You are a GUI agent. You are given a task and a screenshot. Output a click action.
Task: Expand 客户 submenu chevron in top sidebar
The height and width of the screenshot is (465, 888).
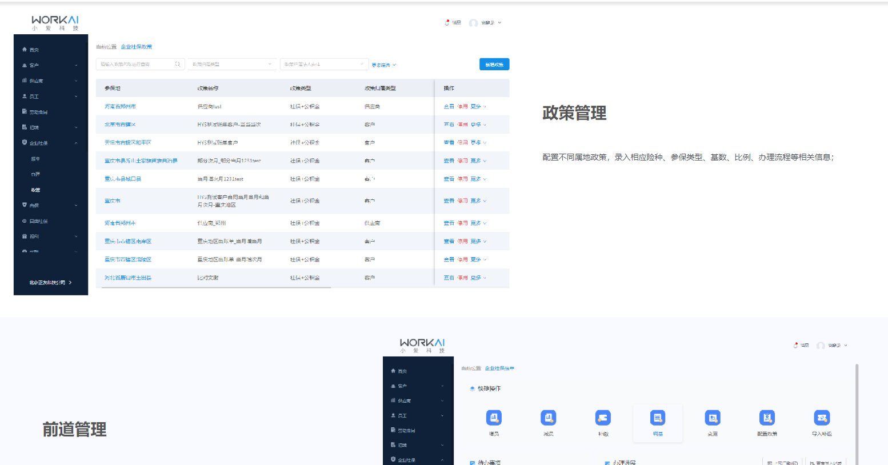point(76,65)
